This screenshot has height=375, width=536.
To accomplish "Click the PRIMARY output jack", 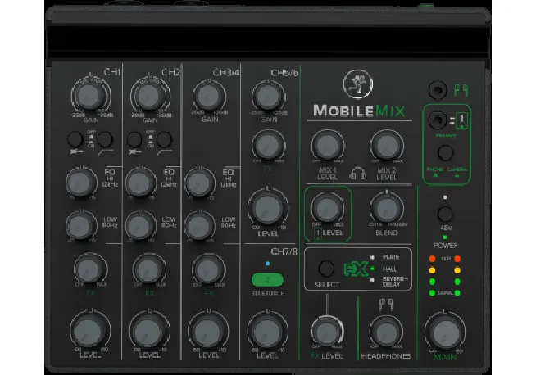I will (x=438, y=120).
